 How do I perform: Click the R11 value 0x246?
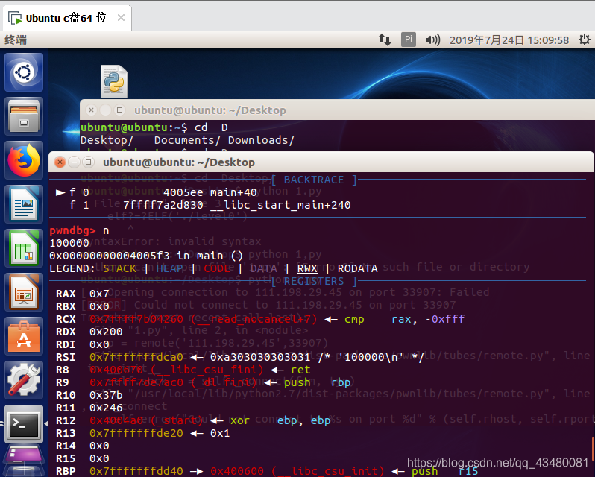(106, 408)
